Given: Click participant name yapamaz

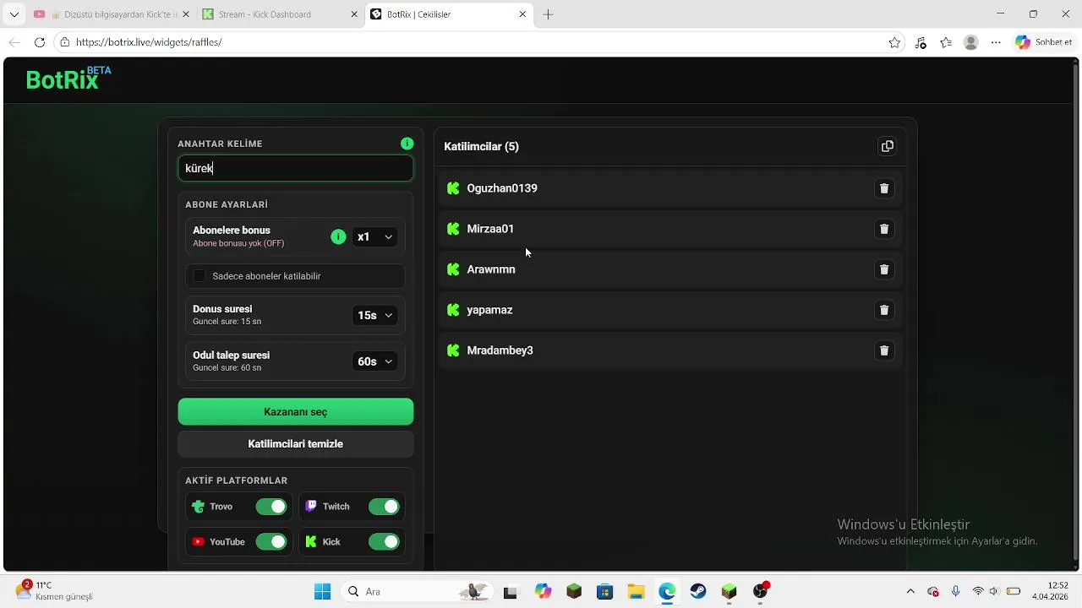Looking at the screenshot, I should click(x=490, y=310).
